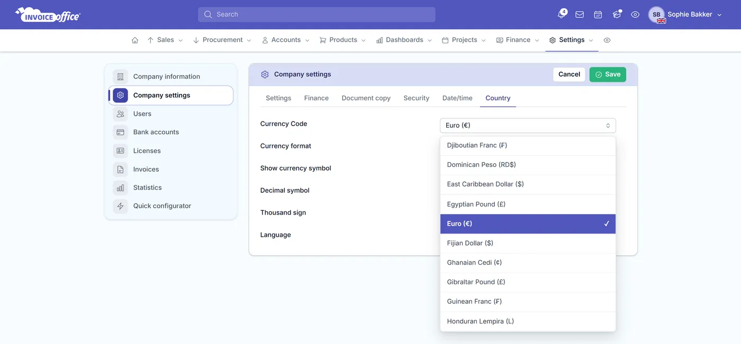
Task: Select Dominican Peso (RD$) option
Action: pos(528,165)
